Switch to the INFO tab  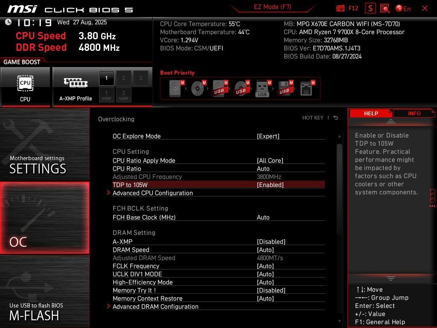[414, 113]
